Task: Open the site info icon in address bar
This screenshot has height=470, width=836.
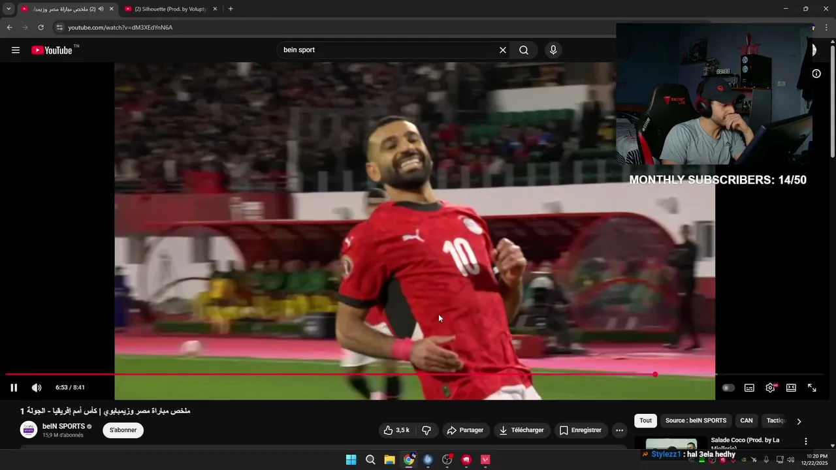Action: 59,27
